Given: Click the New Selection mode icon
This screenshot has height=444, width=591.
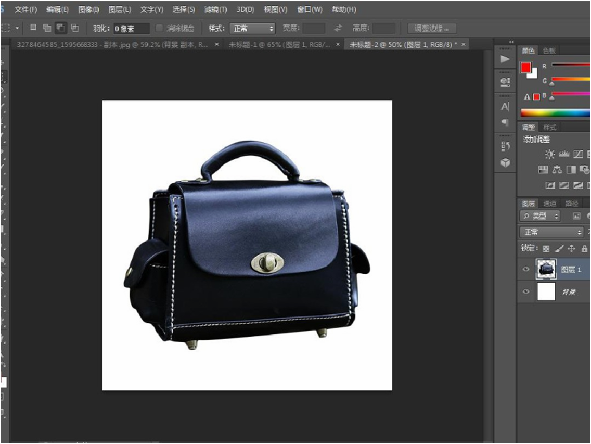Looking at the screenshot, I should click(33, 28).
